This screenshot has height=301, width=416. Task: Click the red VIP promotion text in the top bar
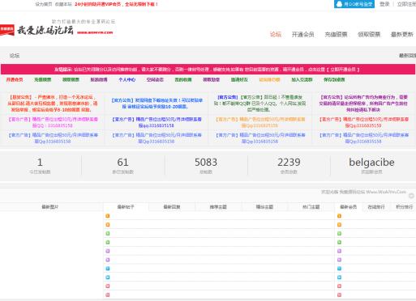coord(116,4)
